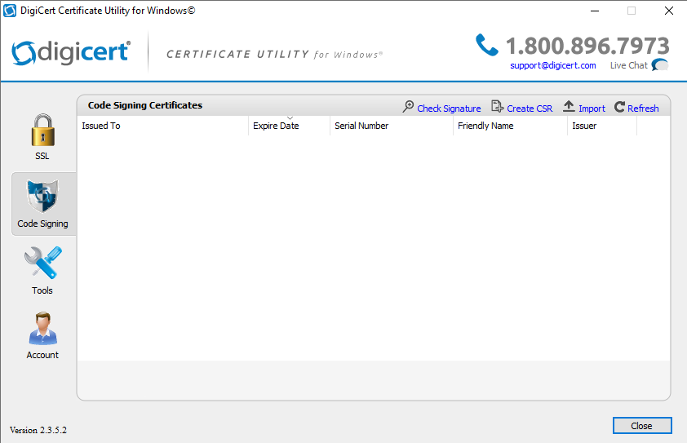Click the Tools label in sidebar

click(42, 290)
